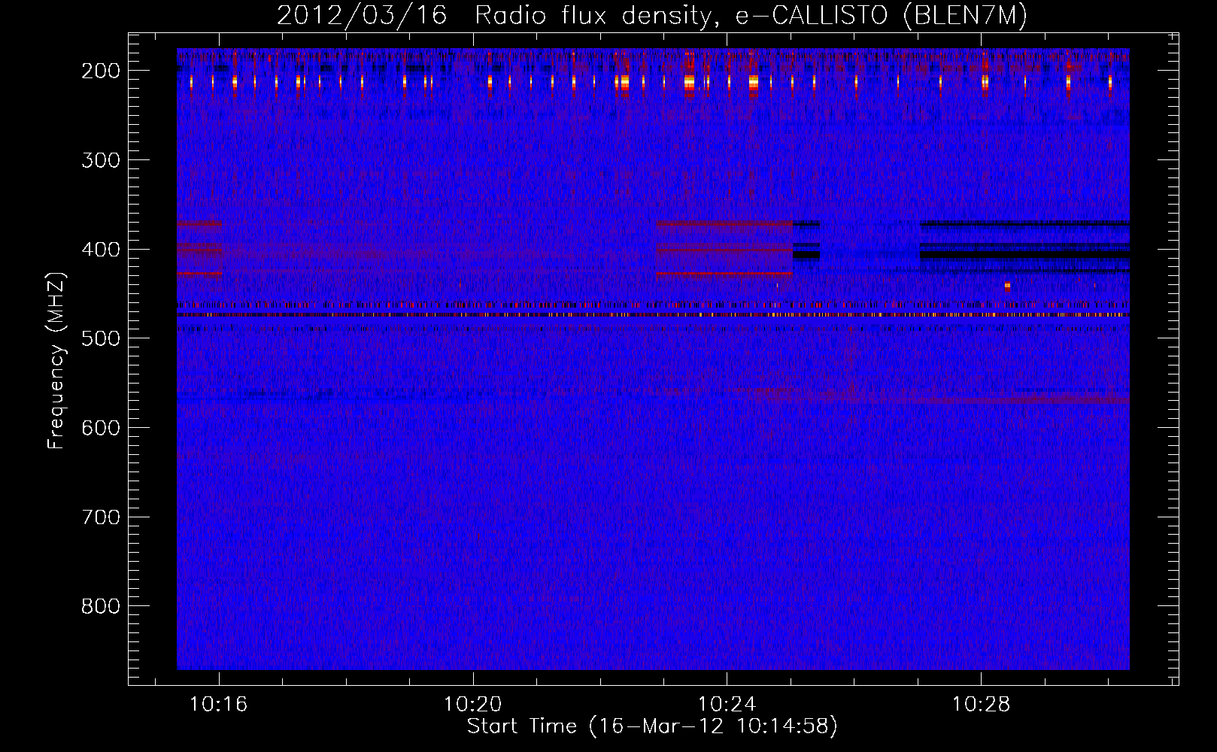1217x752 pixels.
Task: Click the 200 frequency tick label
Action: coord(101,71)
